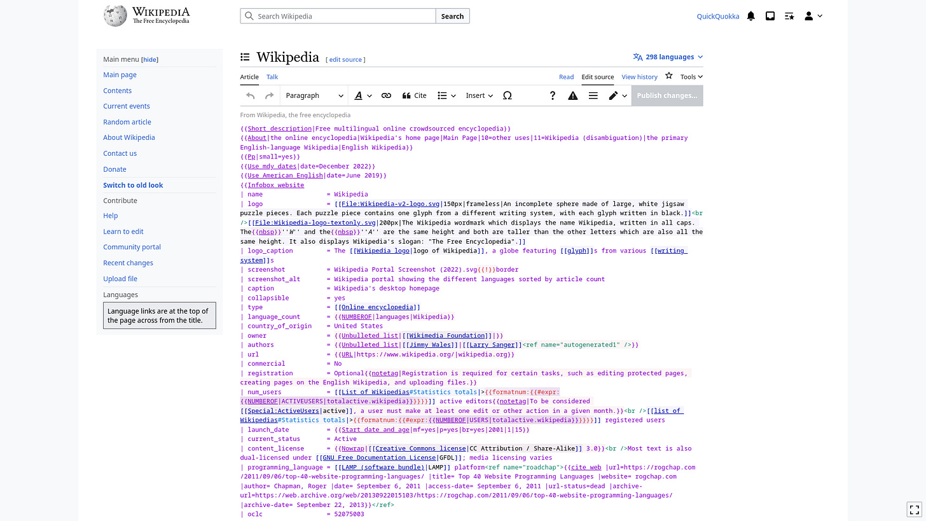The image size is (926, 521).
Task: Open the Cite quotation tool
Action: (415, 95)
